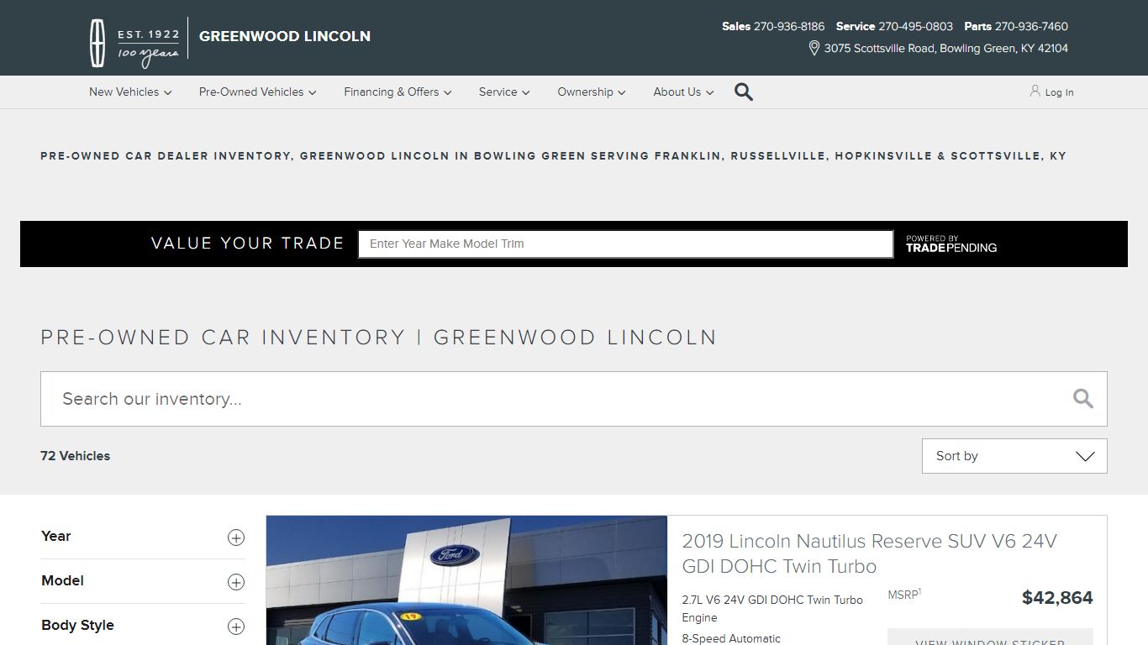This screenshot has height=645, width=1148.
Task: Open the About Us menu
Action: pos(683,92)
